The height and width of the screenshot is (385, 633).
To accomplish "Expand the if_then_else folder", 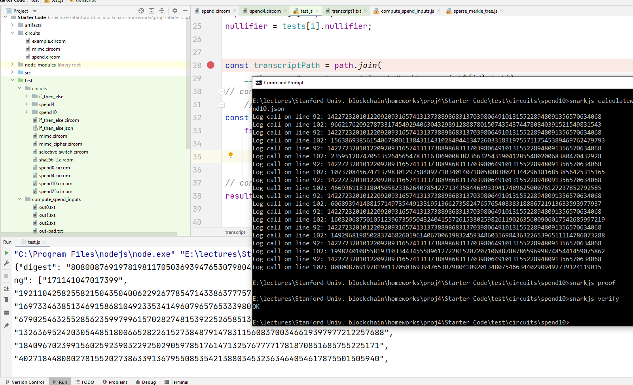I will tap(27, 96).
